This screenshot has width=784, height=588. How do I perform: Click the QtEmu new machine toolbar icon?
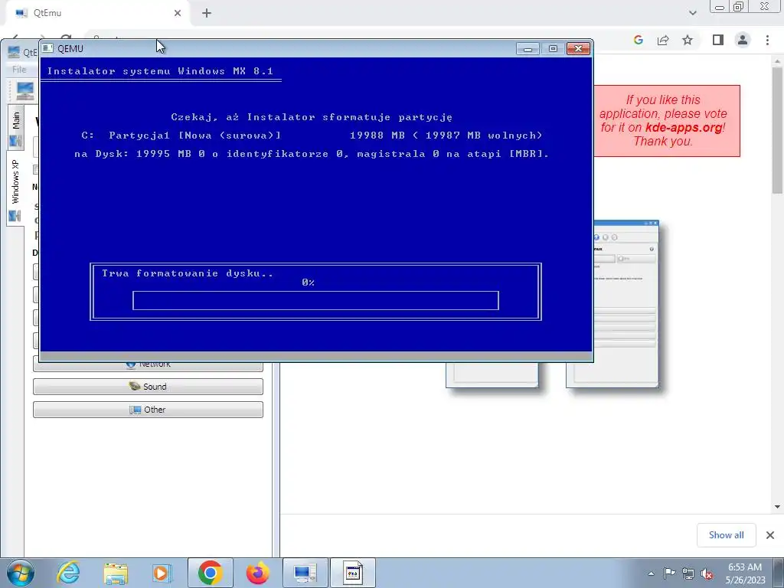24,91
